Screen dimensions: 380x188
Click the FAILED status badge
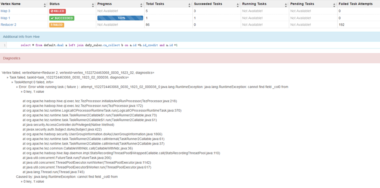tap(56, 25)
